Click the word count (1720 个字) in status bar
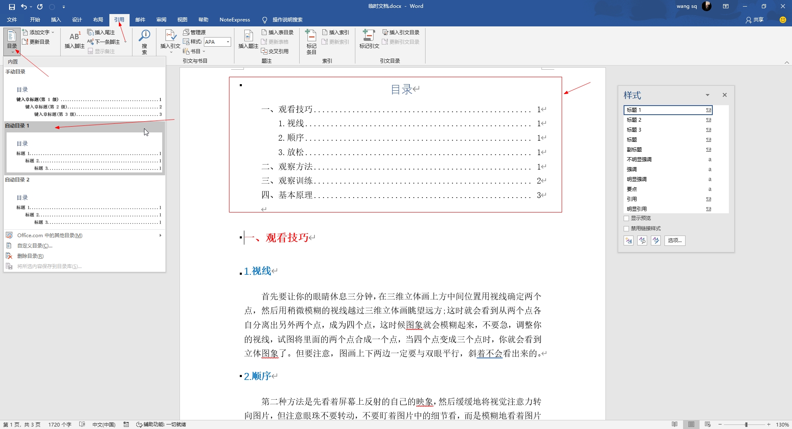This screenshot has height=429, width=792. click(x=60, y=424)
